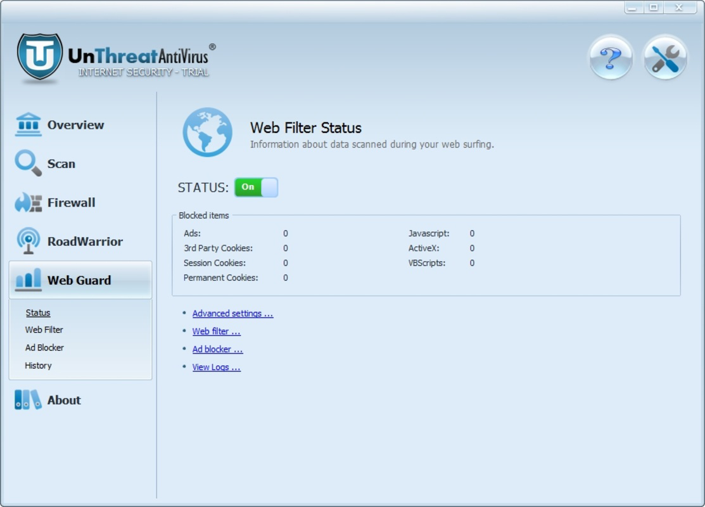705x507 pixels.
Task: Open the View Logs link
Action: [x=216, y=367]
